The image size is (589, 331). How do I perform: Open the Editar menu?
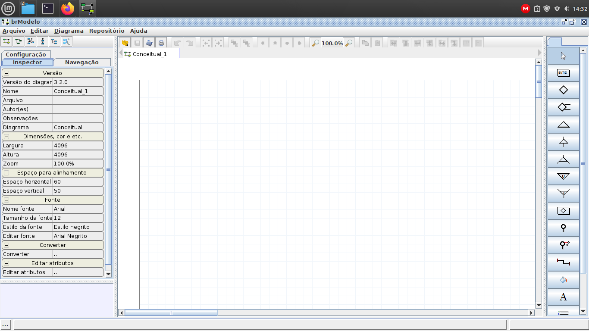click(40, 31)
